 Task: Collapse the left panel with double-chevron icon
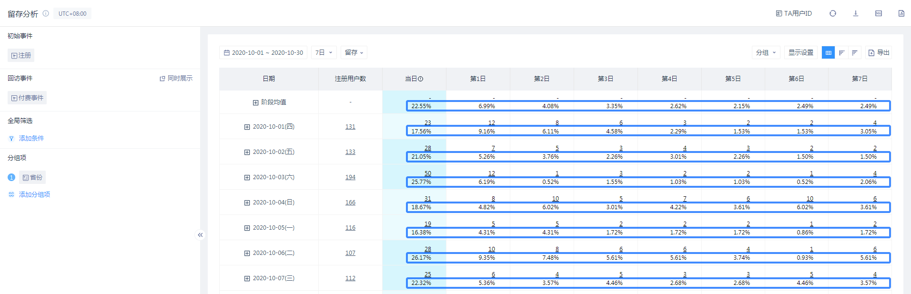click(x=200, y=235)
